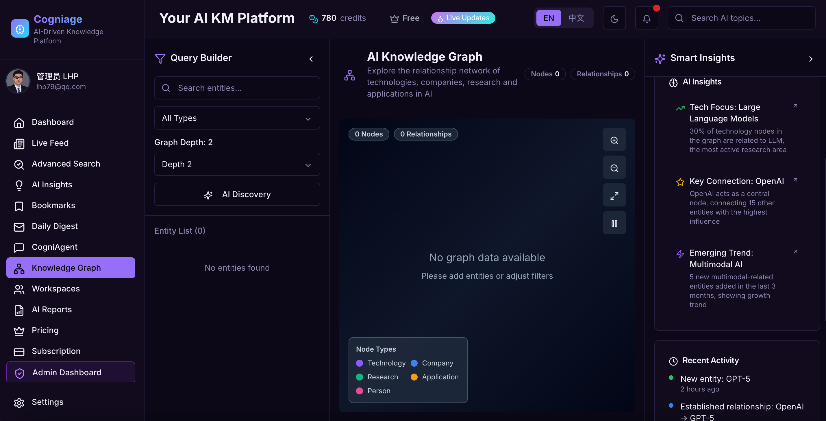The width and height of the screenshot is (826, 421).
Task: Switch language to 中文
Action: pos(576,18)
